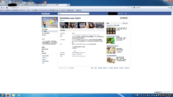Open the cat image sponsored ad
This screenshot has height=97, width=173.
[111, 60]
